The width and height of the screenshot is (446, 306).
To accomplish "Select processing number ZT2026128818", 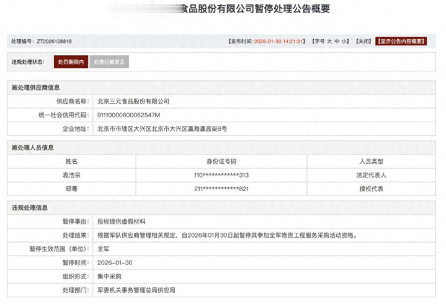I will click(54, 41).
